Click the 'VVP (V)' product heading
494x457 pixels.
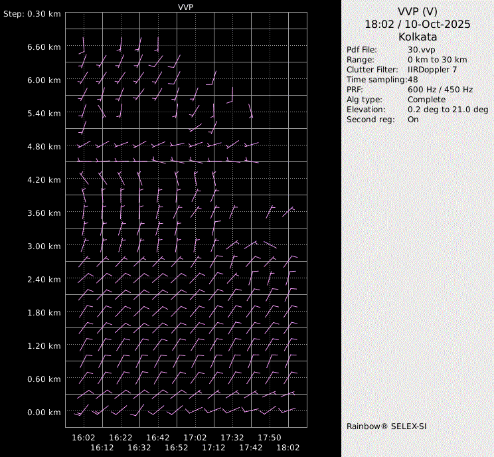coord(417,11)
